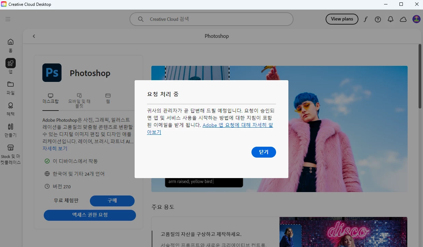
Task: Click the globe icon next to 한국어 및 기타 24개 언어
Action: [47, 174]
